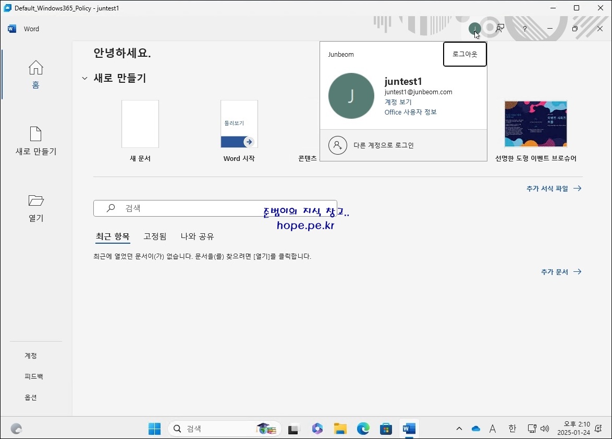
Task: Click the widgets icon at taskbar left
Action: click(x=16, y=429)
